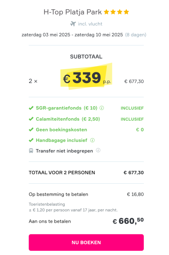Select the H-Top Platja Park title
The image size is (169, 255).
coord(72,12)
